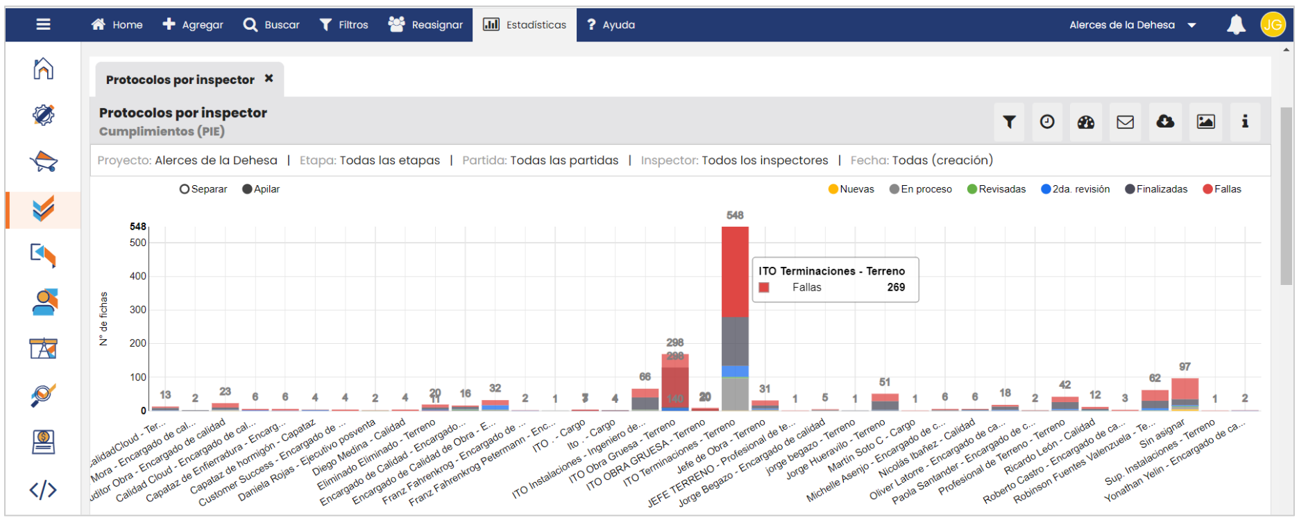Open the Estadísticas menu tab
Image resolution: width=1299 pixels, height=520 pixels.
[x=525, y=25]
